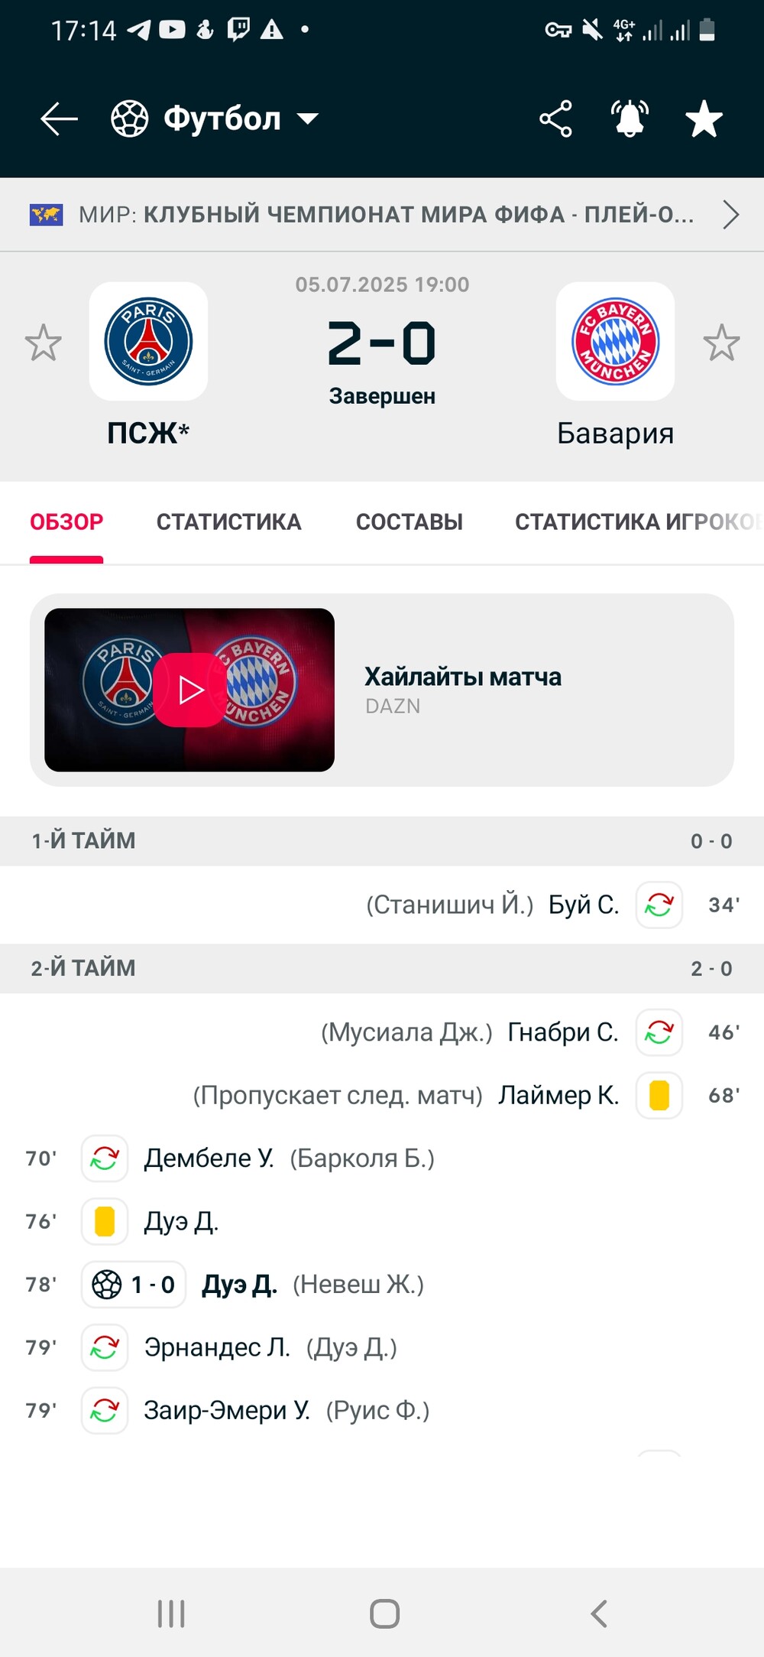Image resolution: width=764 pixels, height=1657 pixels.
Task: Tap the Bayern München club logo
Action: [615, 341]
